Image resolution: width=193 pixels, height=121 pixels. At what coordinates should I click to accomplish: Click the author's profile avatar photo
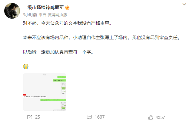tap(12, 11)
